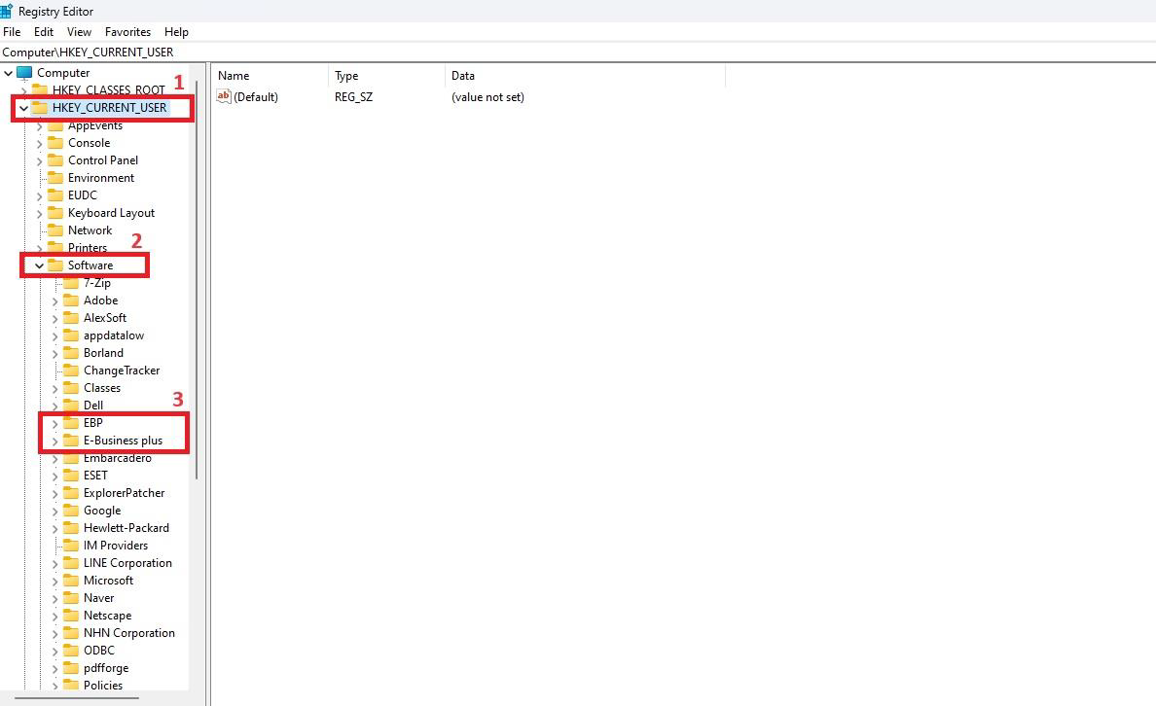The image size is (1156, 706).
Task: Click the Registry Editor title bar icon
Action: coord(7,11)
